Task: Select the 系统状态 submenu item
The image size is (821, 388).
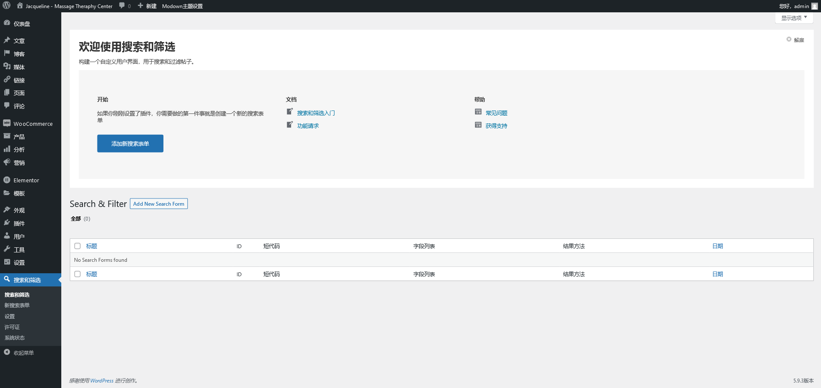Action: (x=14, y=338)
